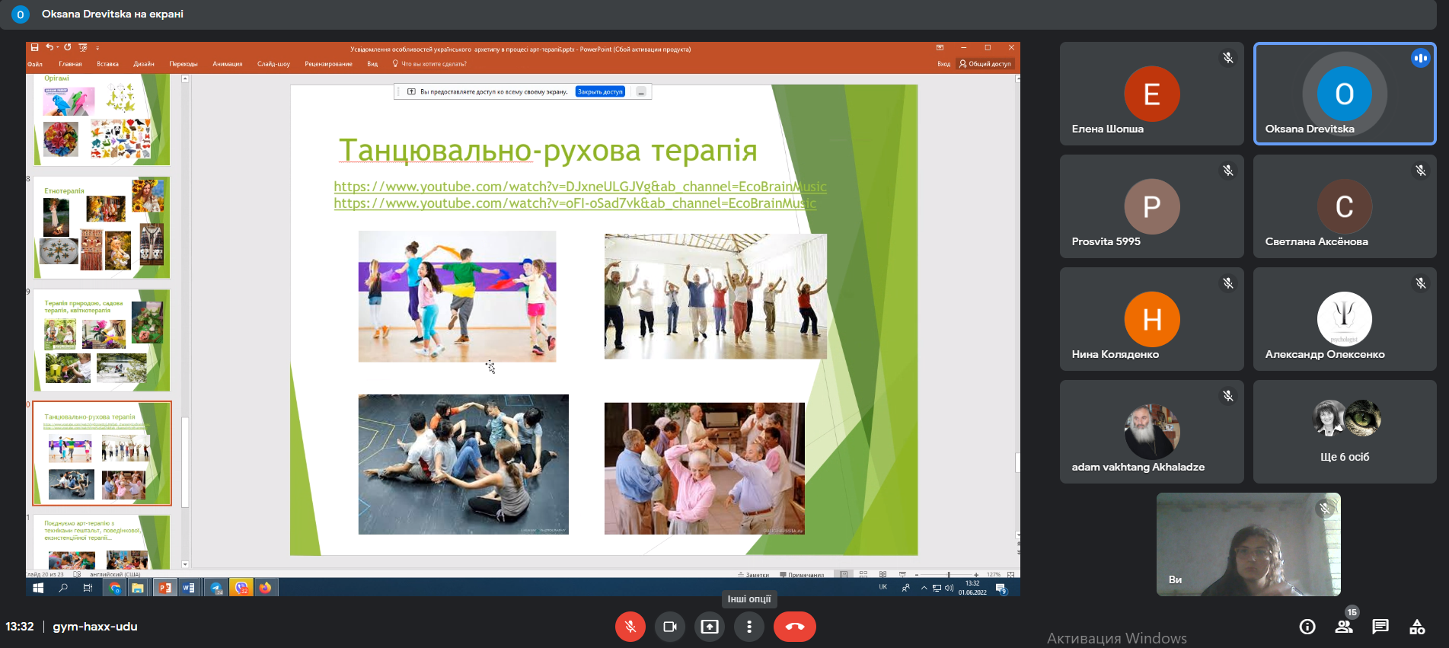Screen dimensions: 1449x648
Task: Open the chat with everyone panel
Action: coord(1380,627)
